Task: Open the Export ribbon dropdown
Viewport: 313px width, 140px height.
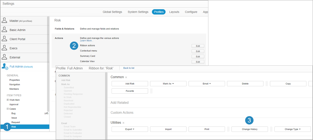Action: click(x=130, y=129)
